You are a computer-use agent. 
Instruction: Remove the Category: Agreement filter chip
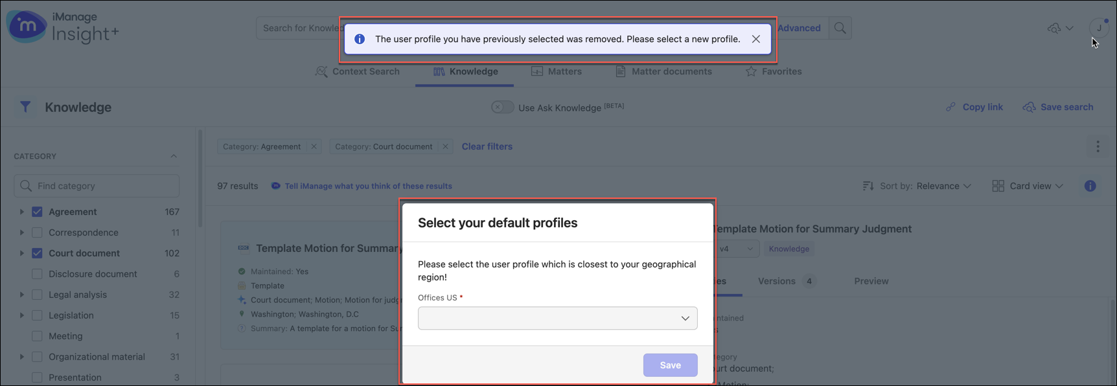(x=314, y=146)
